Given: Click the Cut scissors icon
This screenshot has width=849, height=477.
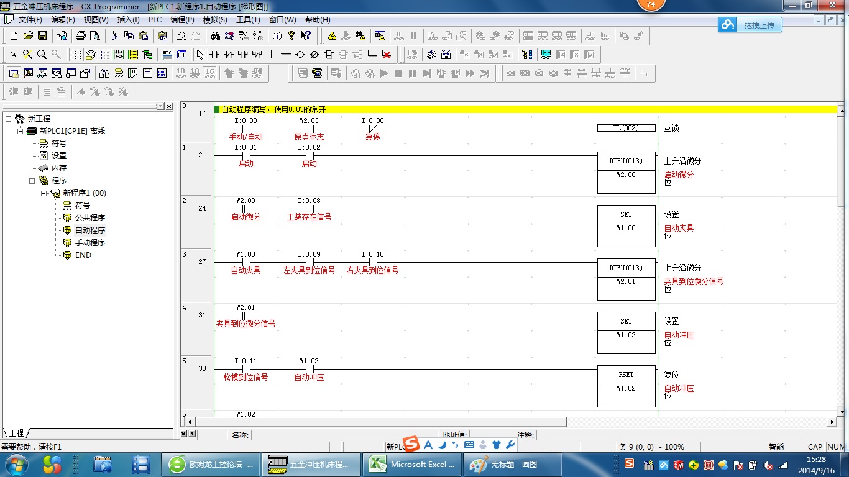Looking at the screenshot, I should 114,36.
